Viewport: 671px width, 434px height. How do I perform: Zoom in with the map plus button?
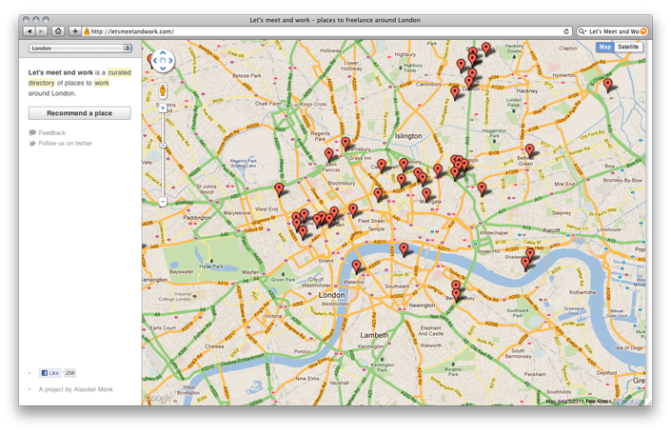coord(163,108)
